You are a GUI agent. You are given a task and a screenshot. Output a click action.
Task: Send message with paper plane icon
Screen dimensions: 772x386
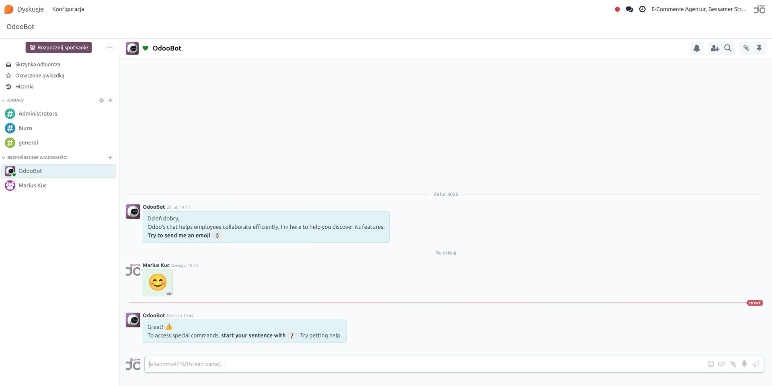tap(756, 364)
